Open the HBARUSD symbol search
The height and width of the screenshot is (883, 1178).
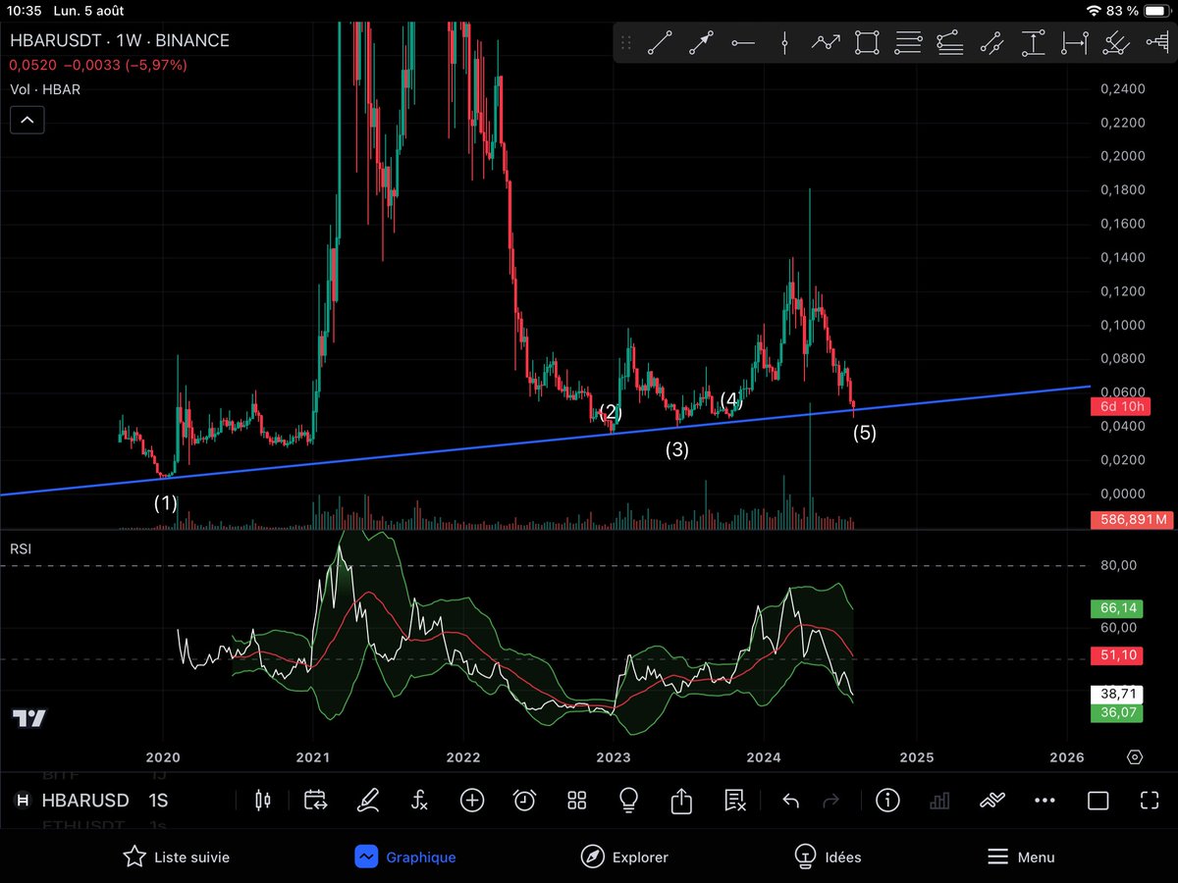point(84,801)
